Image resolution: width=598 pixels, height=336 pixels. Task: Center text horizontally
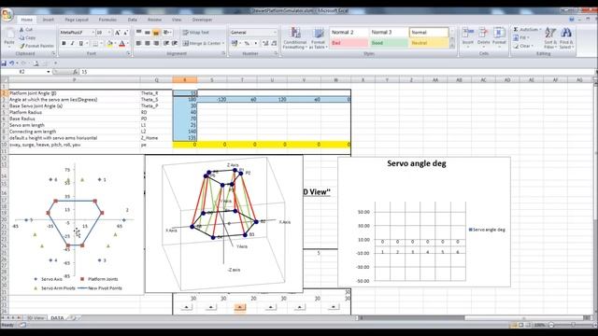point(148,44)
